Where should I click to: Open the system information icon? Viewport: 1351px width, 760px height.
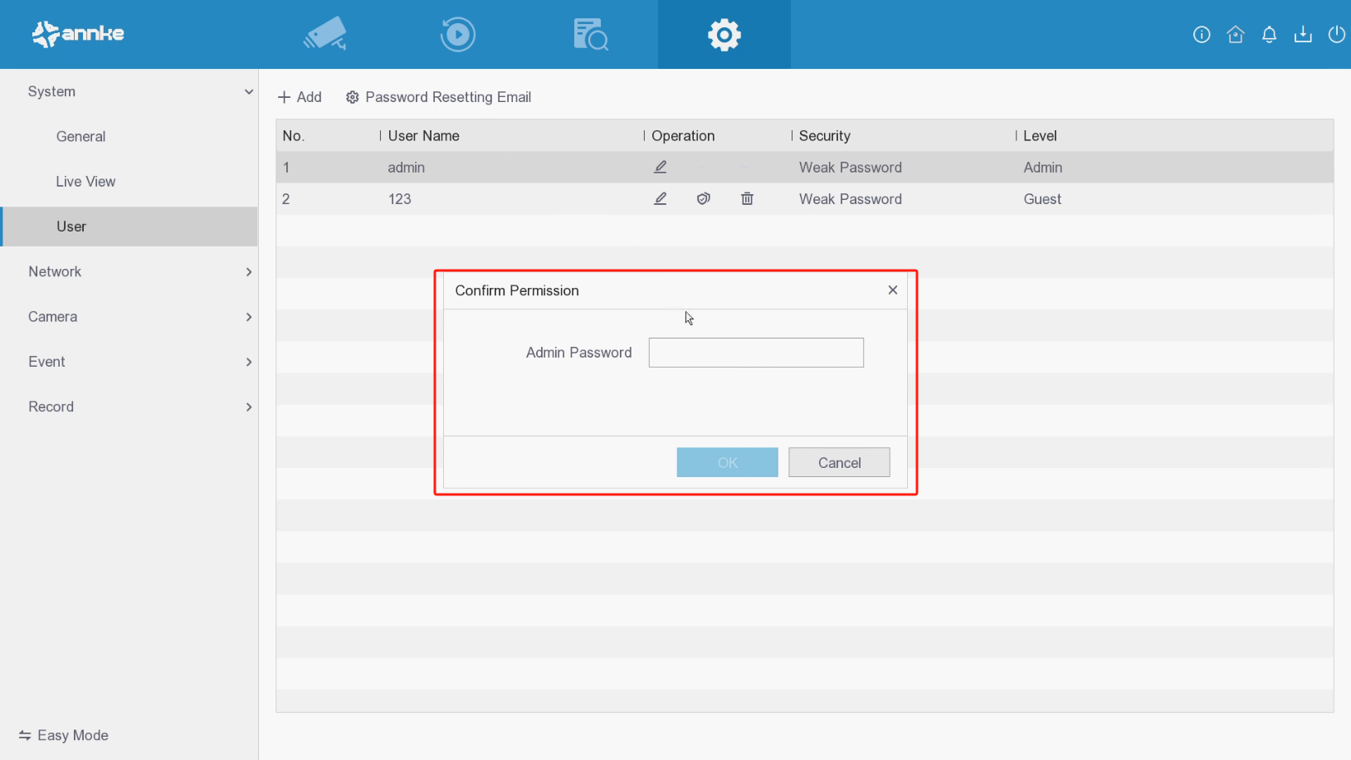1202,34
